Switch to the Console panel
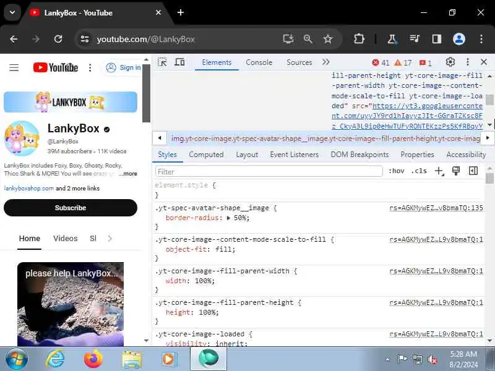Image resolution: width=495 pixels, height=371 pixels. click(259, 62)
